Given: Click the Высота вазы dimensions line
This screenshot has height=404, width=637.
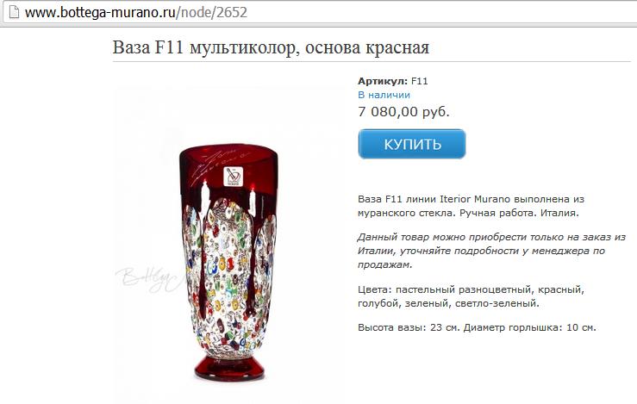Looking at the screenshot, I should coord(477,327).
